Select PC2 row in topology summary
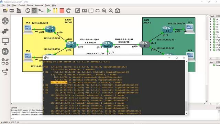The width and height of the screenshot is (220, 124). (x=214, y=42)
